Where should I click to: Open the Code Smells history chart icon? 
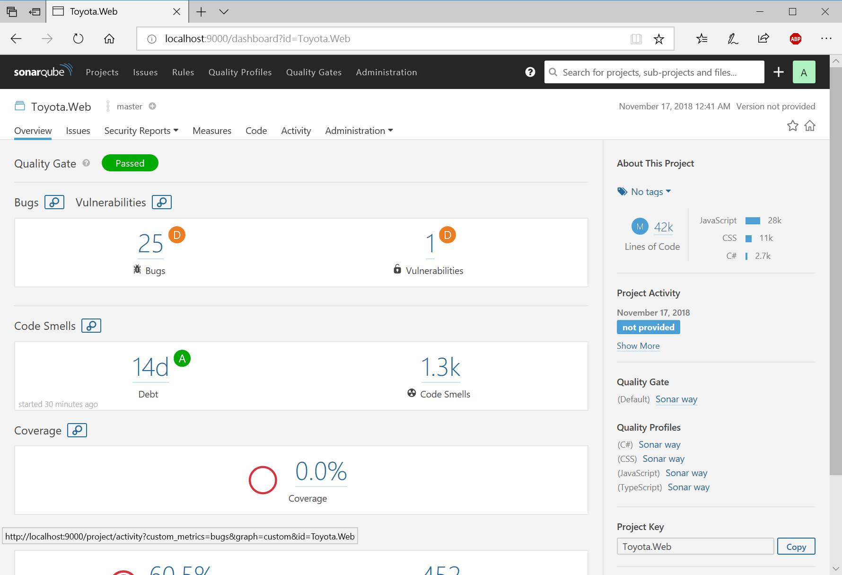coord(91,326)
